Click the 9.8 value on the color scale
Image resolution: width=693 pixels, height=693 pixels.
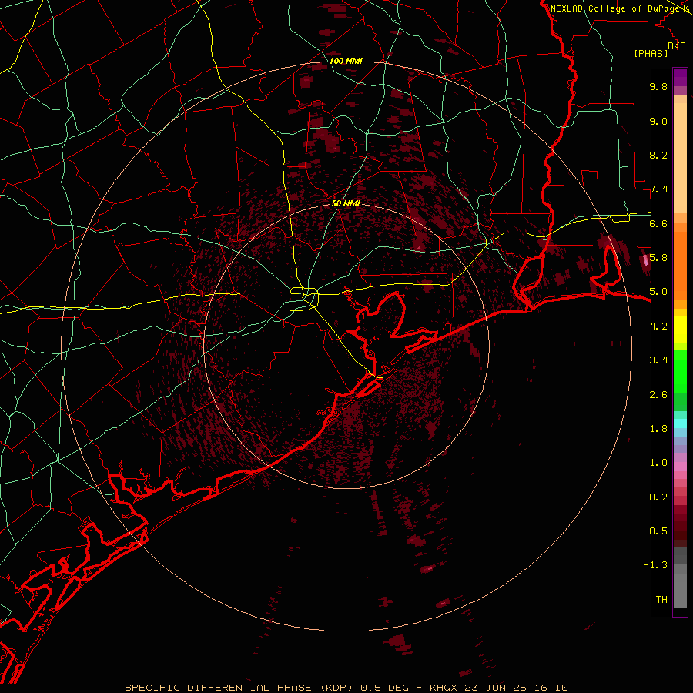click(658, 86)
